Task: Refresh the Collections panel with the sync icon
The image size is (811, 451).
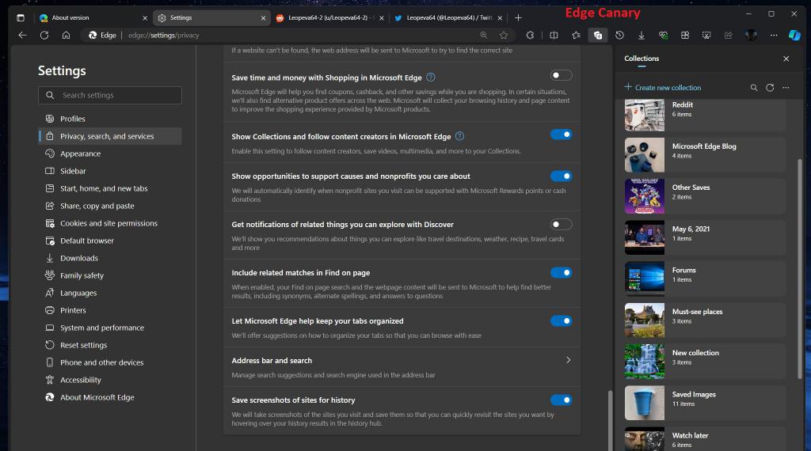Action: (770, 88)
